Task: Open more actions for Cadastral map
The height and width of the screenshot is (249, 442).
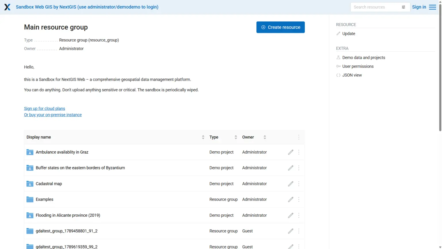Action: [299, 184]
